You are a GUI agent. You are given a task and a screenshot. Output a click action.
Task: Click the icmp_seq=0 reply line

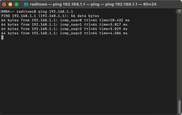(65, 20)
